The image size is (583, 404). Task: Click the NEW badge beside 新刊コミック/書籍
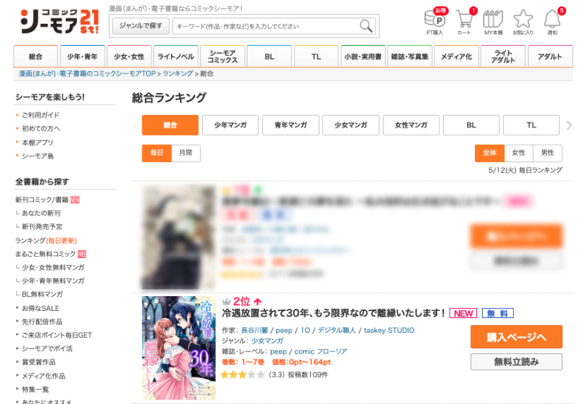[x=75, y=200]
